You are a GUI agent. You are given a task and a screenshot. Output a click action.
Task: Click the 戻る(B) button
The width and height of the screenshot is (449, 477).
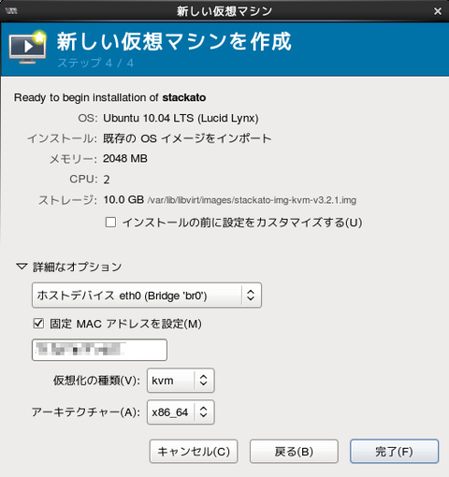(294, 451)
